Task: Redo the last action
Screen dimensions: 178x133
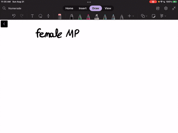Action: point(22,16)
